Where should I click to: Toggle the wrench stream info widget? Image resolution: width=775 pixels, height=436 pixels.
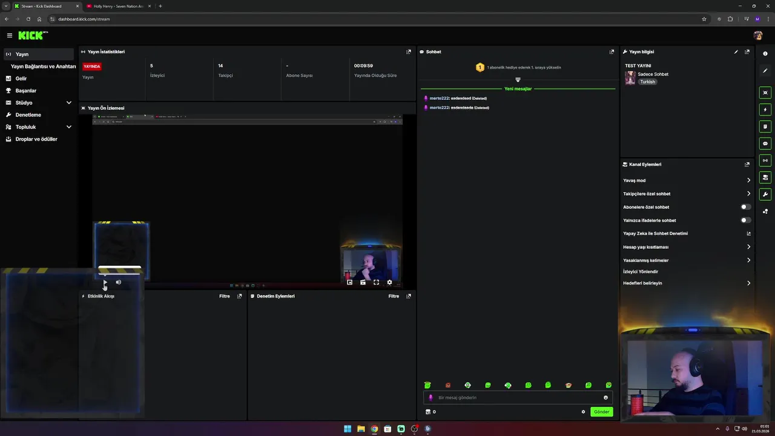(765, 194)
